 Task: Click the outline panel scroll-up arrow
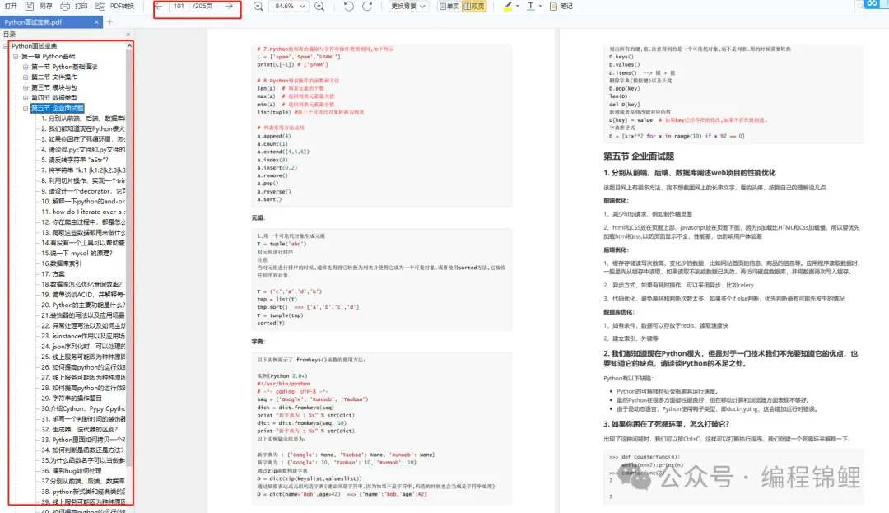click(x=129, y=46)
